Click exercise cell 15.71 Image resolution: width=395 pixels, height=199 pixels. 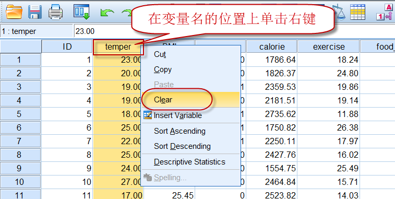[329, 182]
